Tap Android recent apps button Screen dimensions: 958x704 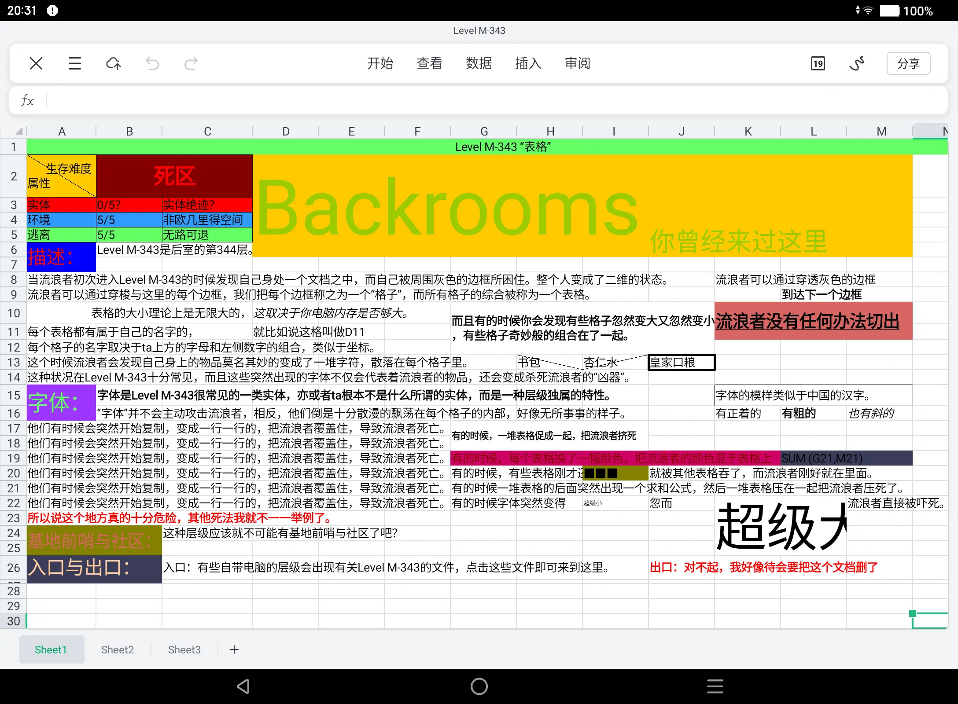pos(715,686)
